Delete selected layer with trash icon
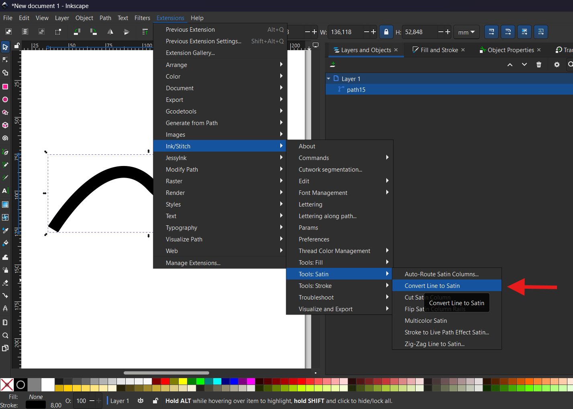 click(539, 65)
